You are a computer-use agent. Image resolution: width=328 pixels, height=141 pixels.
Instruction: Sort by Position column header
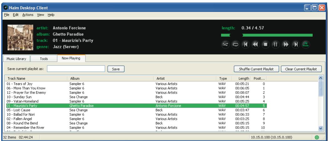[259, 78]
